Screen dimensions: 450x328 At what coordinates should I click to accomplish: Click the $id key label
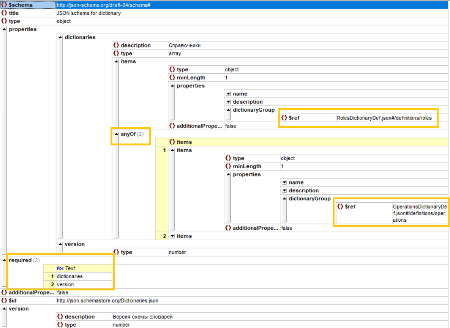[13, 300]
